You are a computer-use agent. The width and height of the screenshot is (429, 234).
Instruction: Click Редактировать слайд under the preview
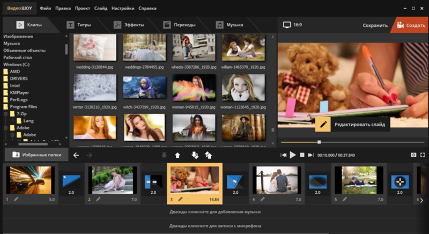[352, 125]
